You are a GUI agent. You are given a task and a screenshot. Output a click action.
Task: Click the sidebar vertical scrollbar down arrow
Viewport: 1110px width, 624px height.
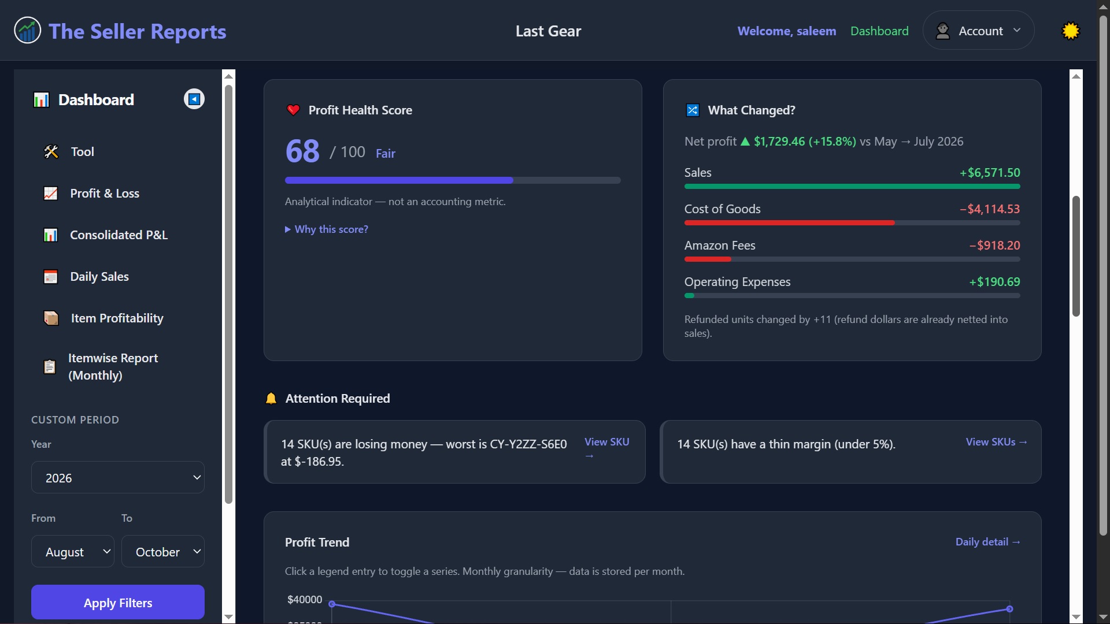[229, 617]
